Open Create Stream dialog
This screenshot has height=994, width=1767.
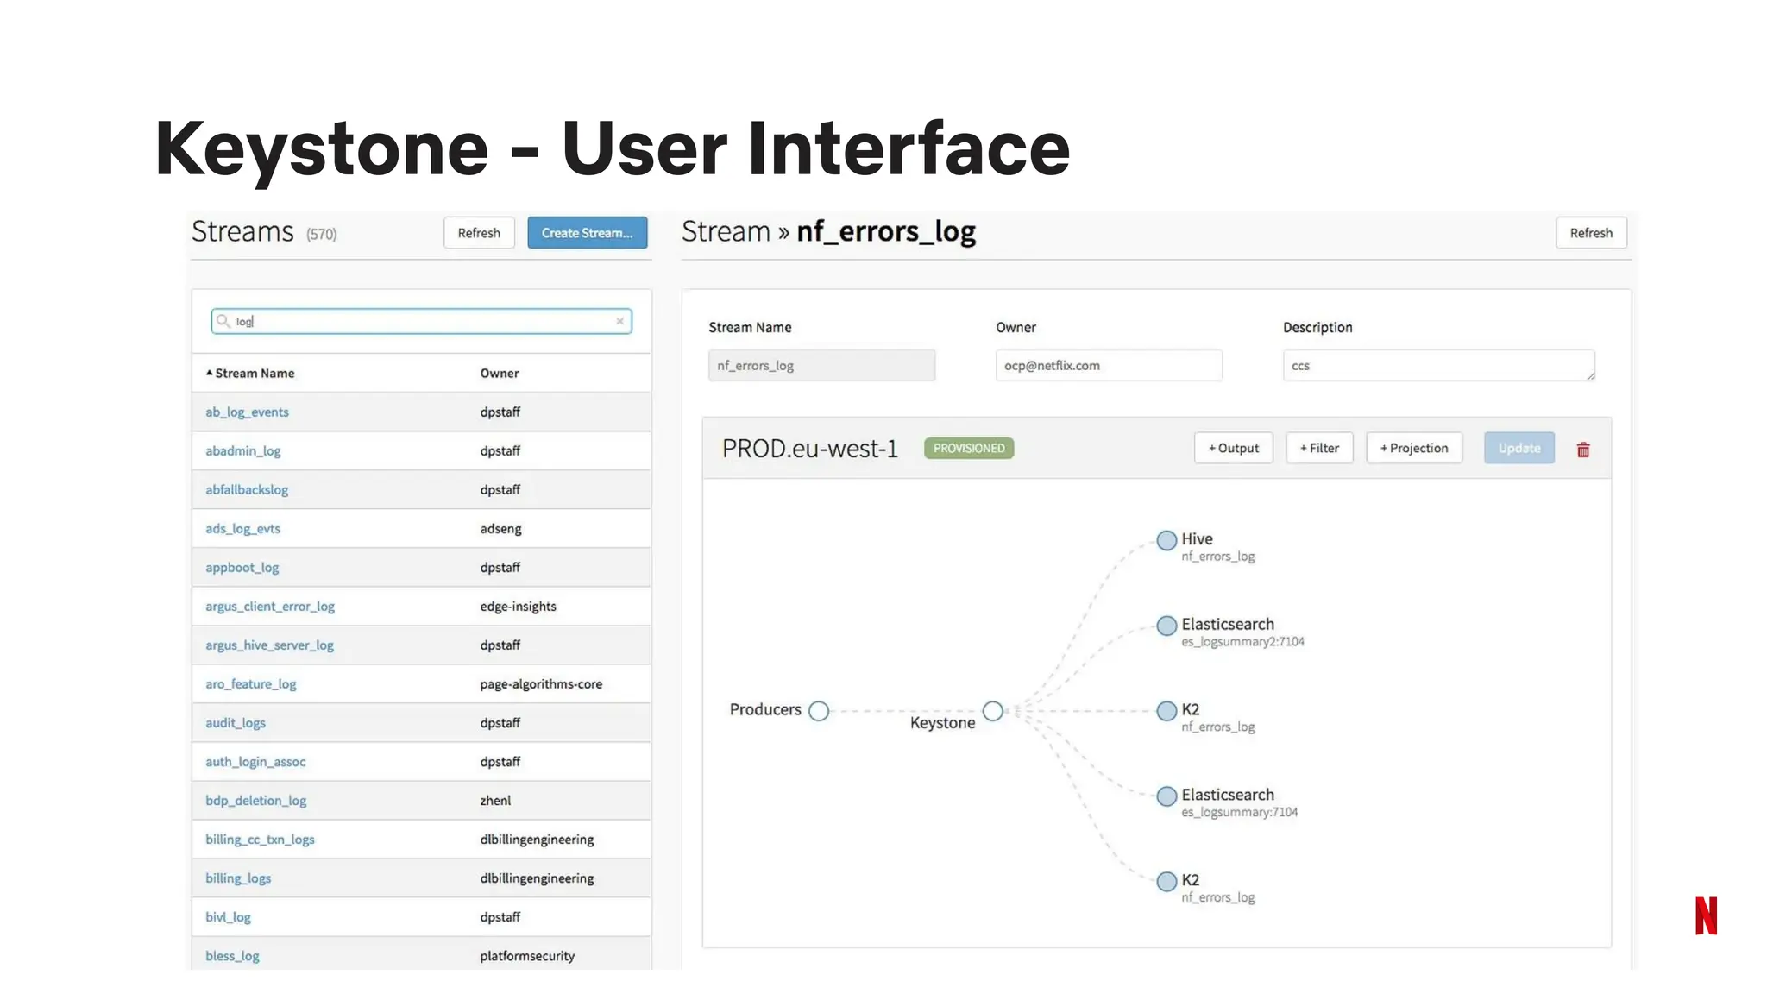click(x=588, y=233)
